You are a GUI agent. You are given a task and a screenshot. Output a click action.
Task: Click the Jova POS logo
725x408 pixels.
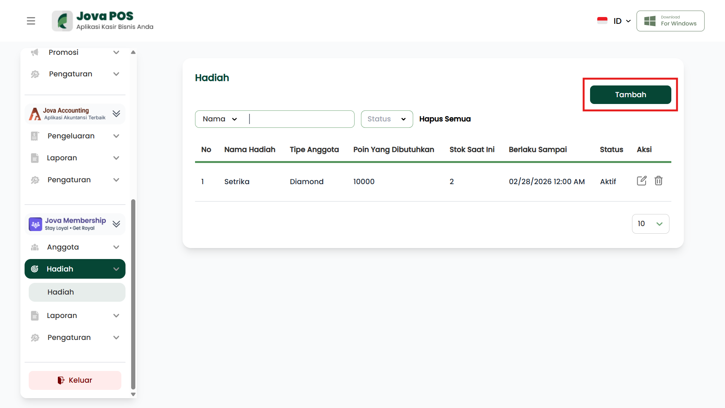(62, 21)
